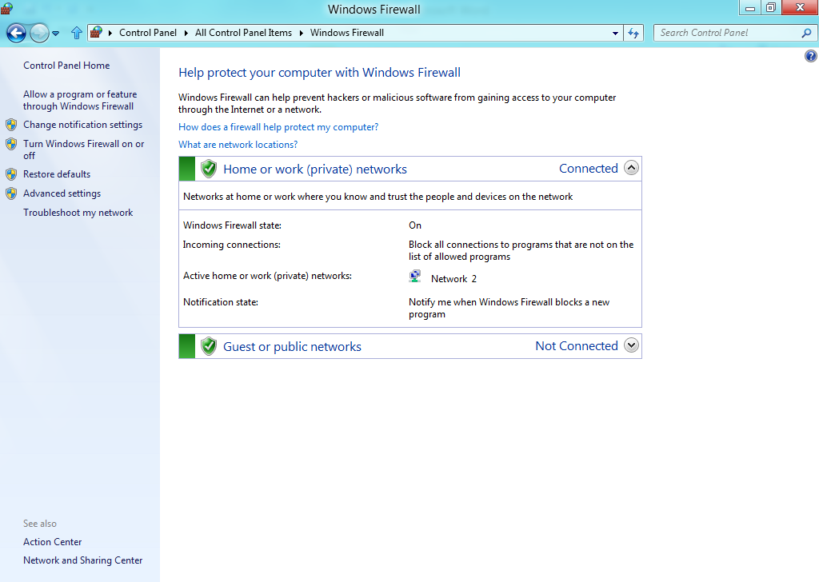Image resolution: width=819 pixels, height=582 pixels.
Task: Click the window title bar firewall icon
Action: click(x=6, y=8)
